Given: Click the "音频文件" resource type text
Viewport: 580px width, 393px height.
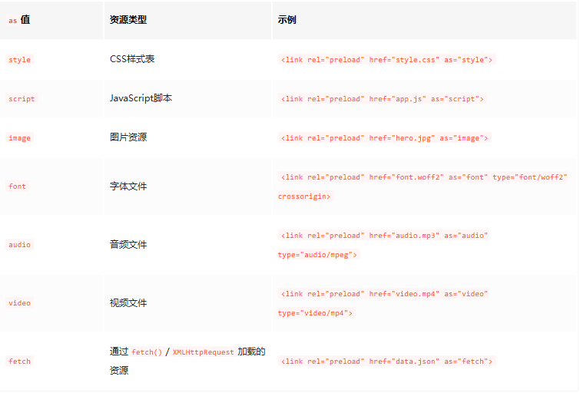Looking at the screenshot, I should click(128, 245).
